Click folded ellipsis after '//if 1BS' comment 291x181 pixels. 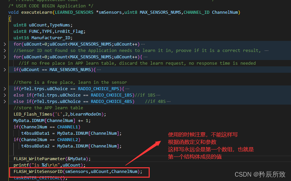(158, 95)
